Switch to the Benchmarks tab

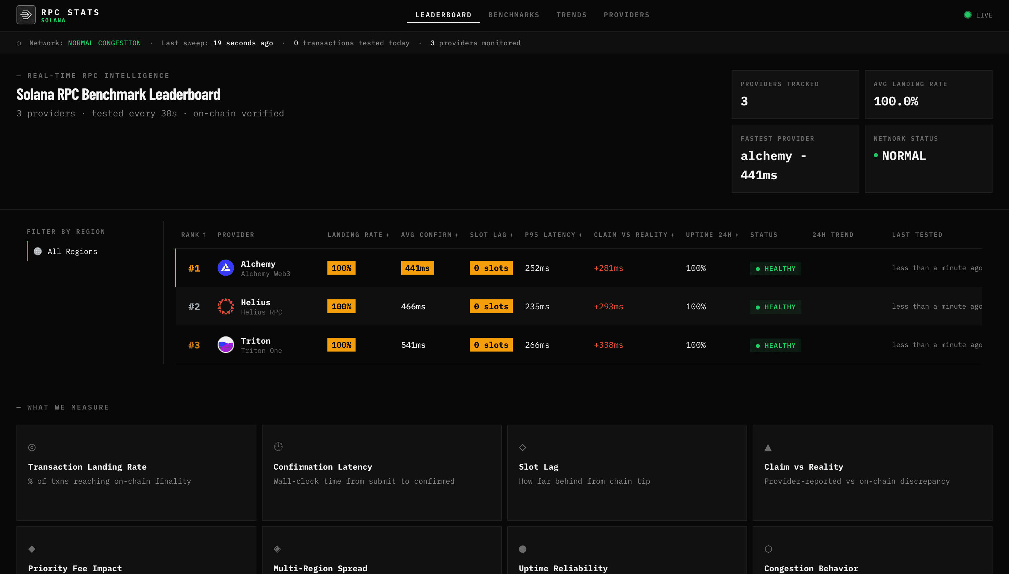pyautogui.click(x=514, y=15)
